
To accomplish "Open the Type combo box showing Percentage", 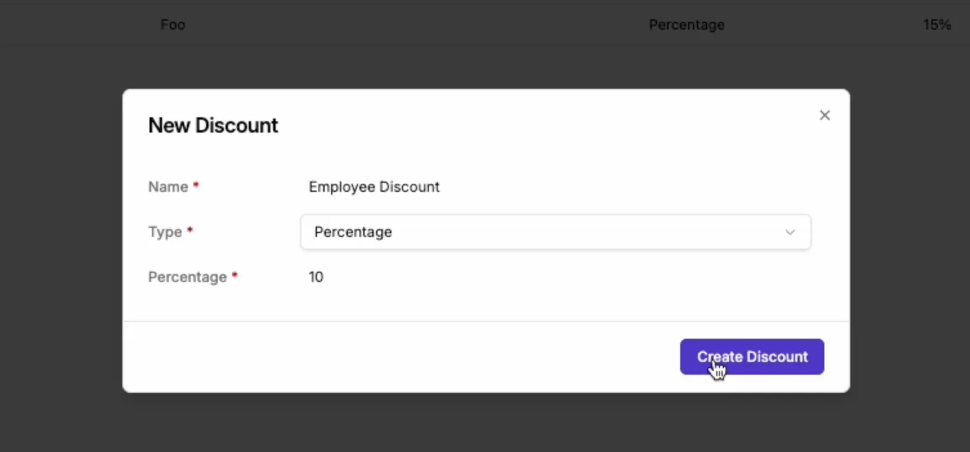I will (555, 232).
